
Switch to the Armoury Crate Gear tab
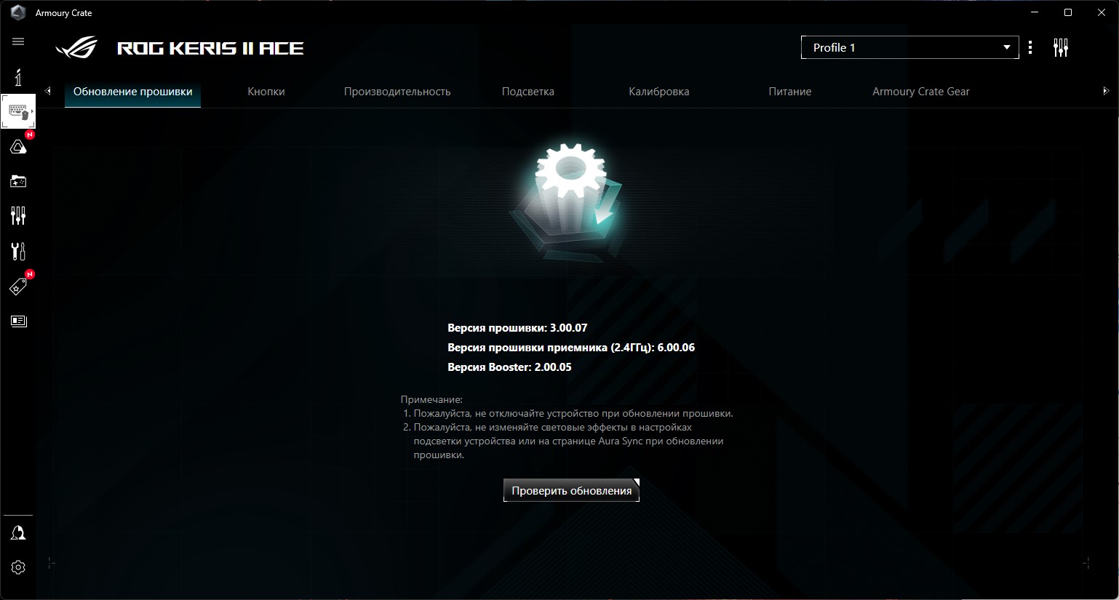[921, 92]
